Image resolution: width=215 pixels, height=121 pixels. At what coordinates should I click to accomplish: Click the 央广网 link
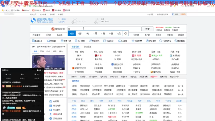[x=147, y=35]
